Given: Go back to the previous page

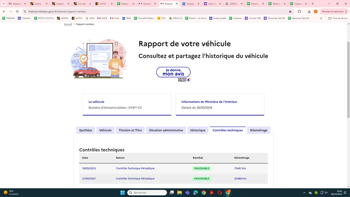Looking at the screenshot, I should click(x=4, y=11).
